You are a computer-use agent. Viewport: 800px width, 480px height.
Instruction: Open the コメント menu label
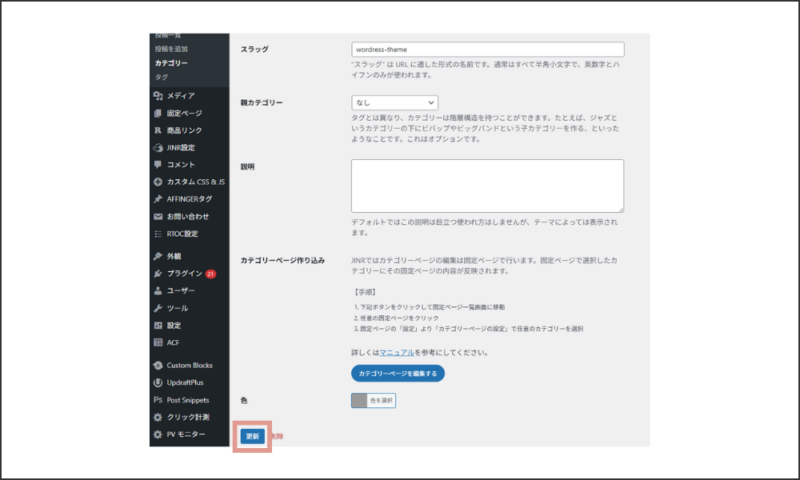click(181, 165)
